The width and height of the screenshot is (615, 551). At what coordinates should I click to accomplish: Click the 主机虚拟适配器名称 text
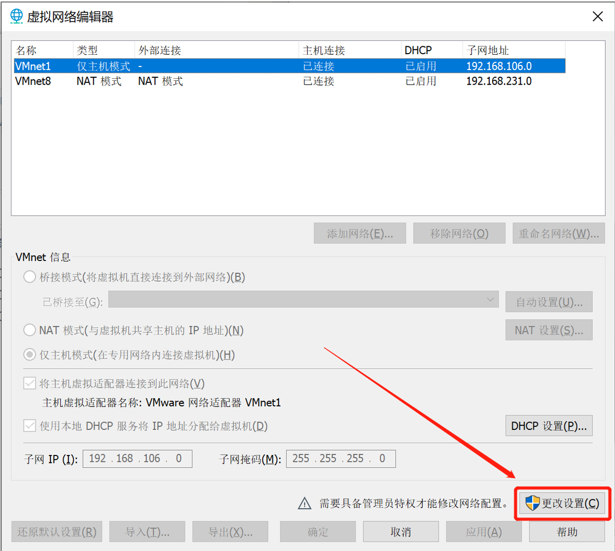(x=162, y=403)
